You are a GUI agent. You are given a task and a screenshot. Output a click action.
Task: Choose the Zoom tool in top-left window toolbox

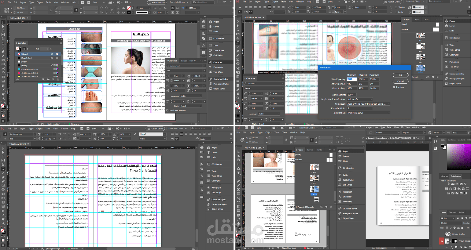3,98
